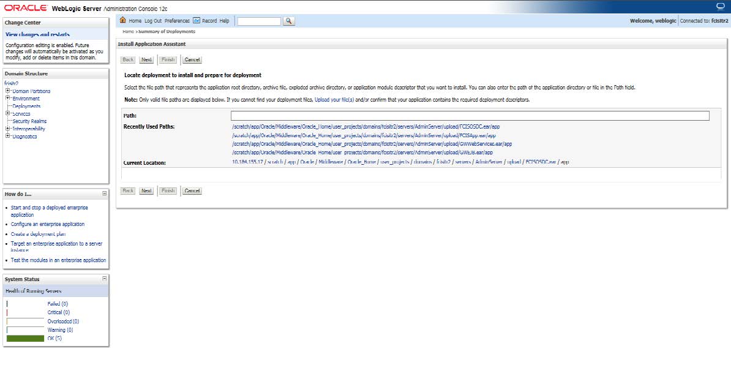Open Help from toolbar
This screenshot has width=731, height=384.
224,21
